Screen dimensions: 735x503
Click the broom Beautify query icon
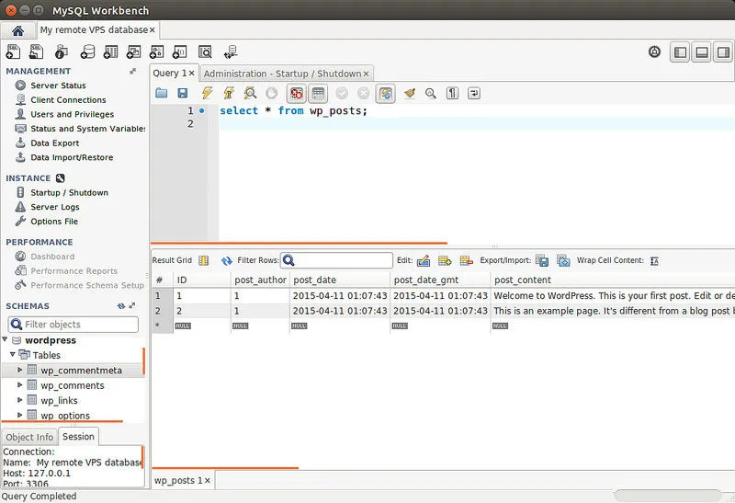[x=410, y=94]
